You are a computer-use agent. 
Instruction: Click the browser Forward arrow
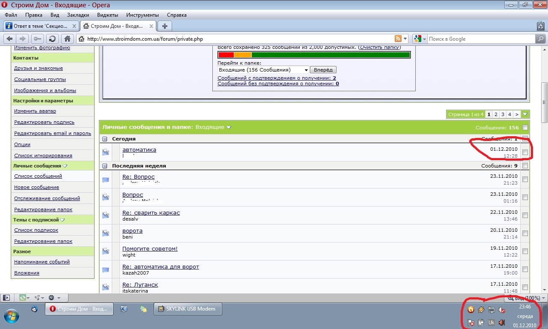tap(23, 39)
